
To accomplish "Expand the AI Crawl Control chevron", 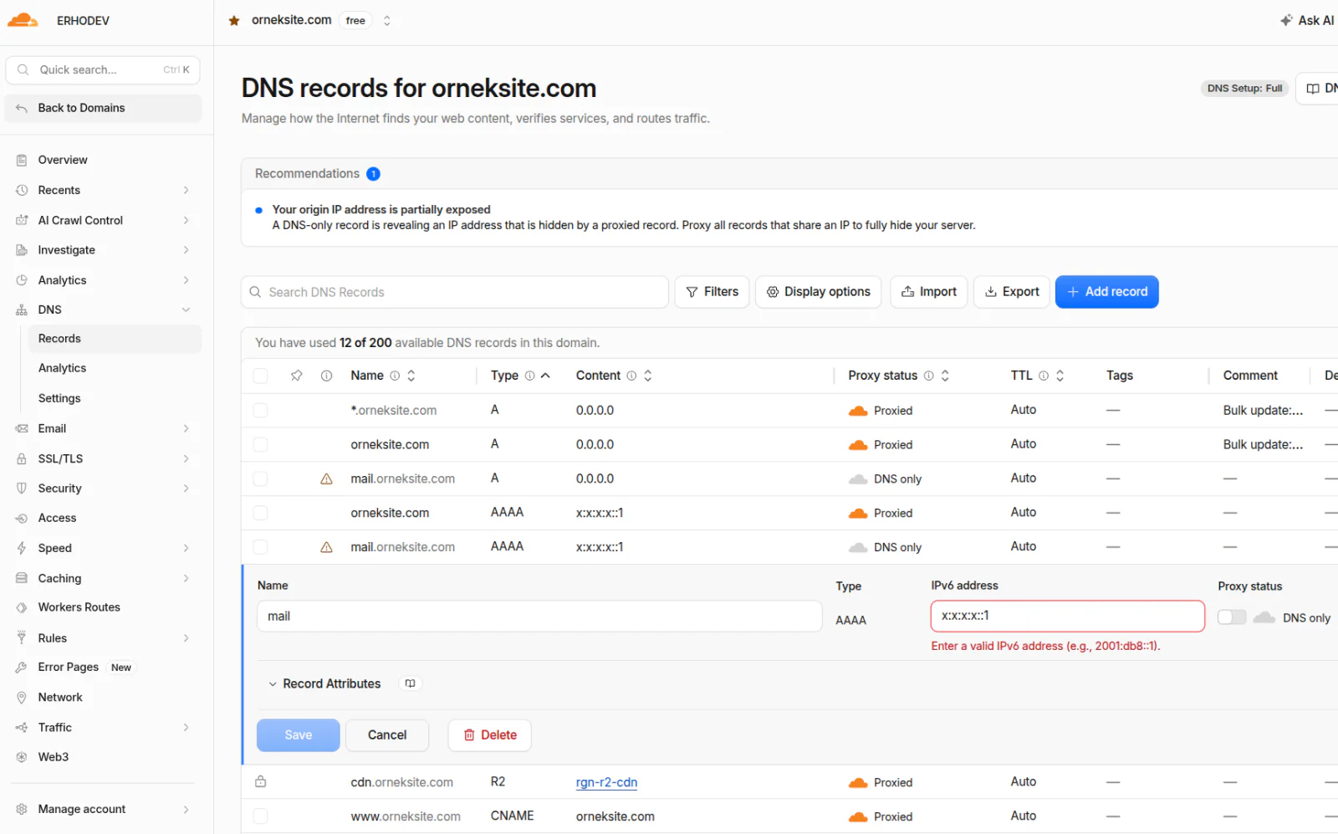I will 186,220.
